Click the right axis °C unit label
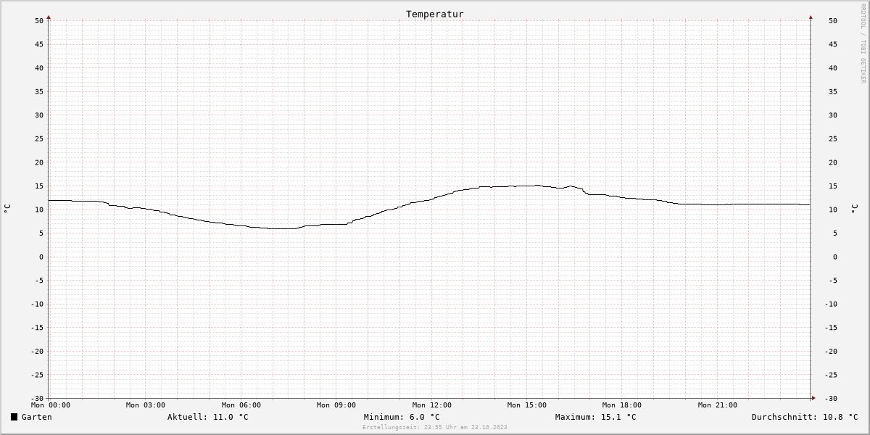 pos(853,209)
